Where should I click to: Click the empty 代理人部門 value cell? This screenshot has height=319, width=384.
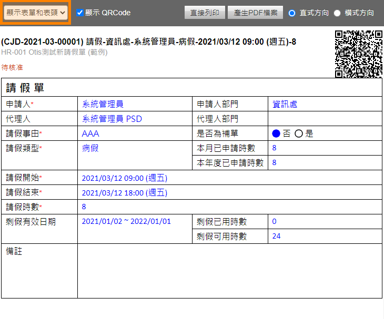click(325, 119)
